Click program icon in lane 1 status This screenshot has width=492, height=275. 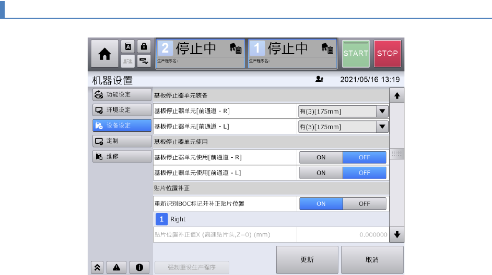pos(327,48)
